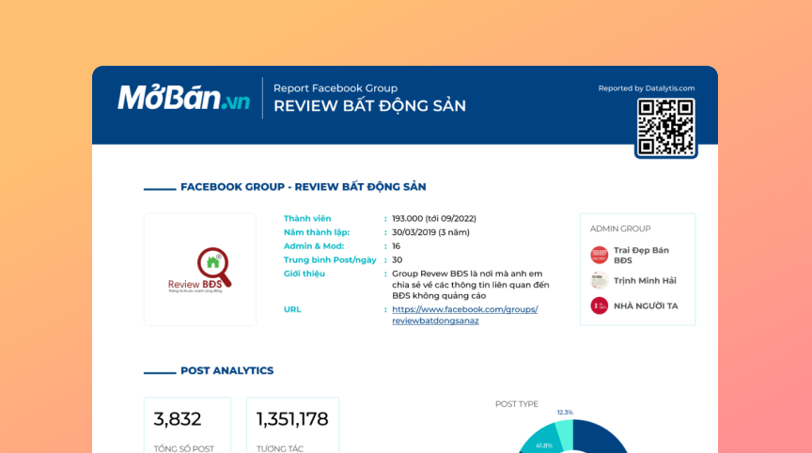Click Admin & Mod value '16'
Image resolution: width=812 pixels, height=453 pixels.
point(397,246)
